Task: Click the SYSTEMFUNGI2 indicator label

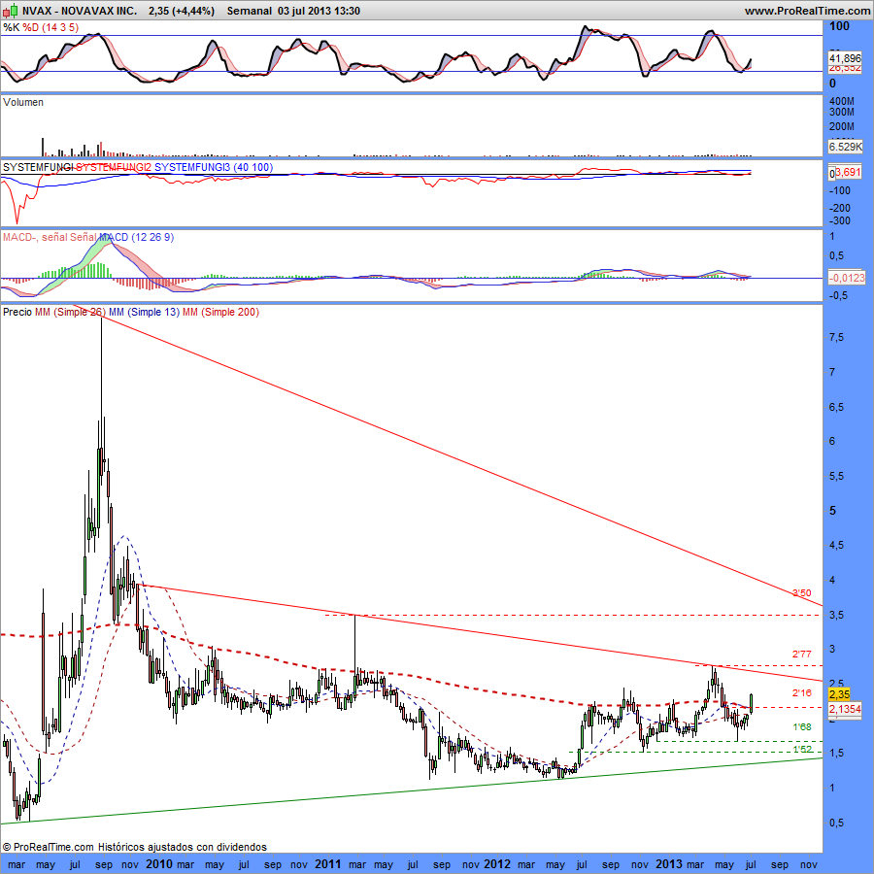Action: click(114, 167)
